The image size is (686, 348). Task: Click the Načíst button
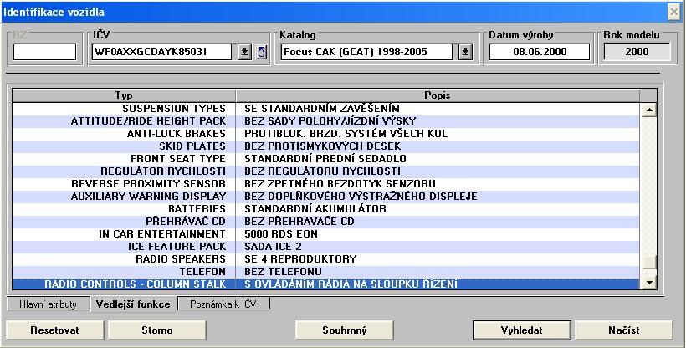(x=623, y=330)
